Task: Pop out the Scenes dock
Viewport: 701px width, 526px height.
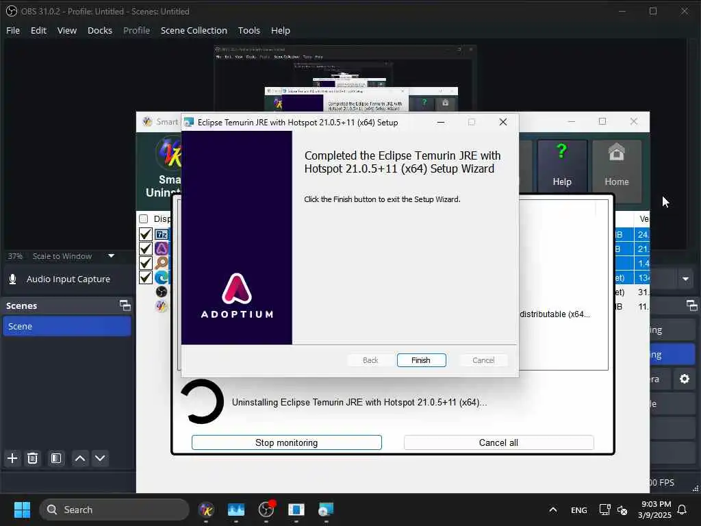Action: 125,305
